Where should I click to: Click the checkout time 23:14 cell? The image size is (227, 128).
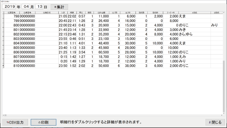(x=72, y=30)
